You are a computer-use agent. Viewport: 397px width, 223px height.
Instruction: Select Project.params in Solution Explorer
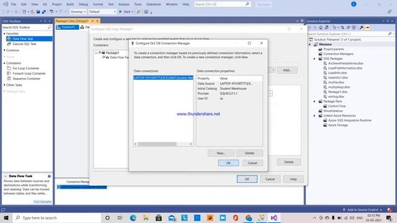click(x=333, y=49)
